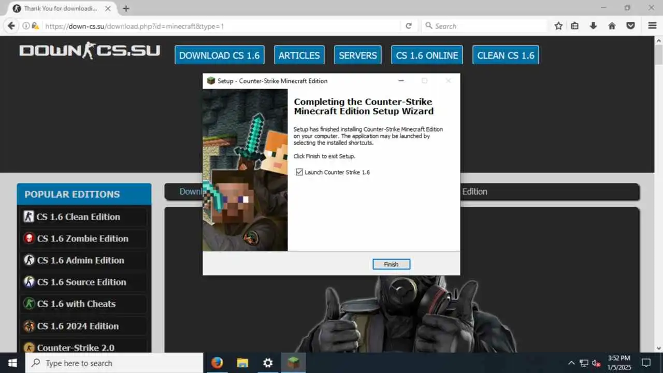The image size is (663, 373).
Task: Show bookmarks library icon
Action: [x=575, y=26]
